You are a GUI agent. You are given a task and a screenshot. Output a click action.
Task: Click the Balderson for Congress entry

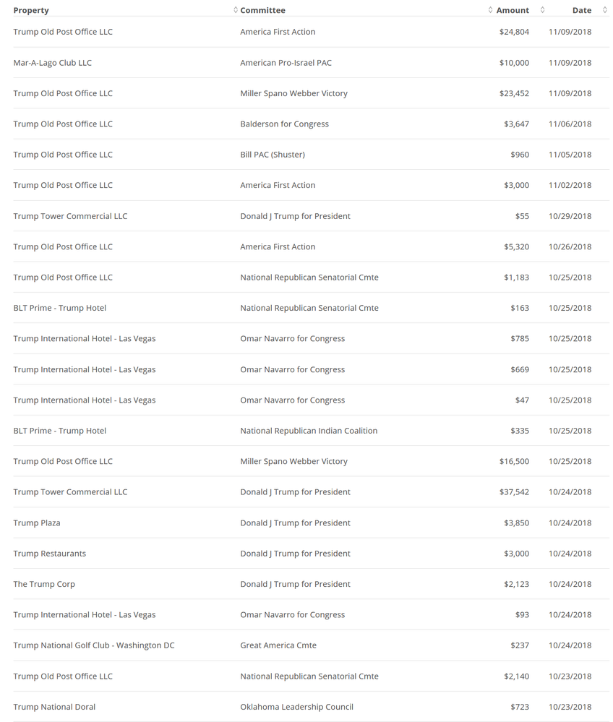click(284, 124)
